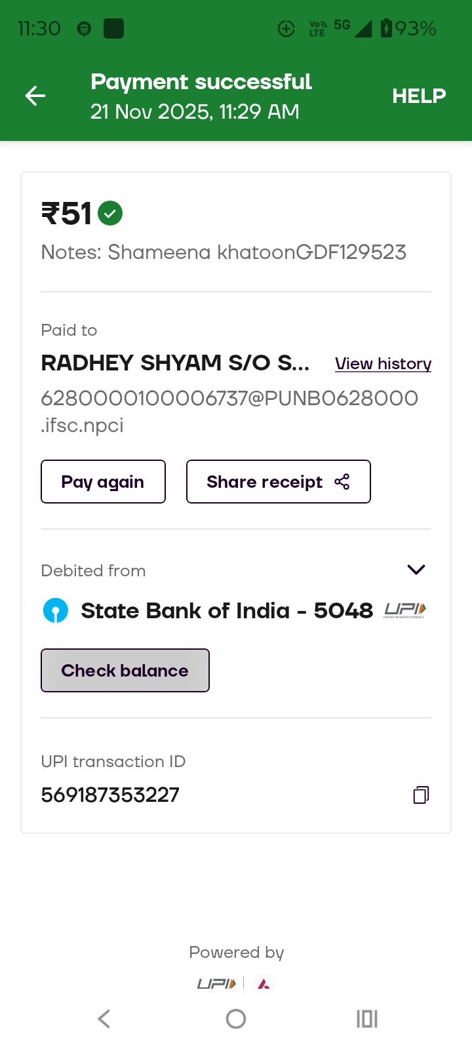Tap the green success checkmark icon
The image size is (472, 1049).
(x=110, y=214)
